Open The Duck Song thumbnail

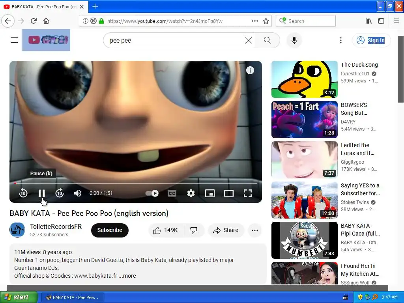pyautogui.click(x=304, y=79)
